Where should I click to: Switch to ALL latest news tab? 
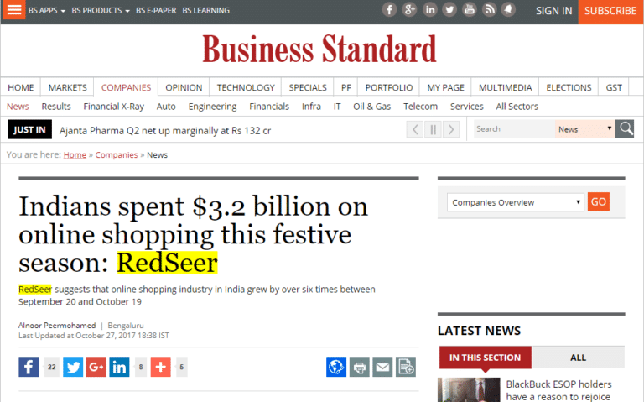pyautogui.click(x=578, y=358)
